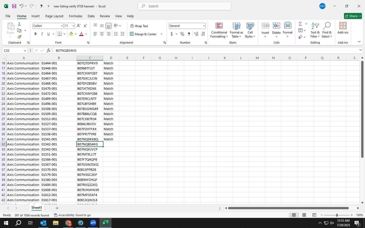Open the Name Box dropdown arrow
This screenshot has width=365, height=228.
25,51
